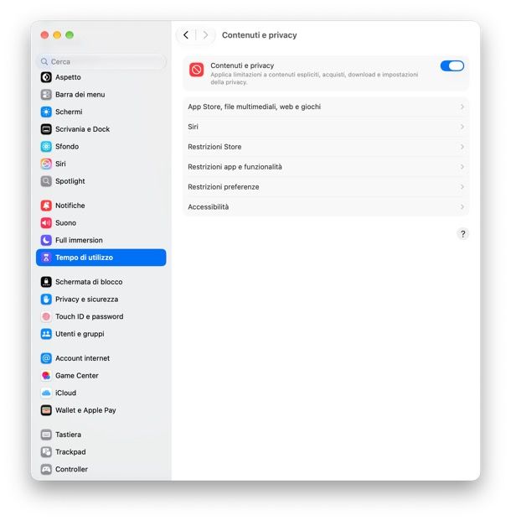Select "Scrivania e Dock" label
This screenshot has width=511, height=521.
[82, 129]
